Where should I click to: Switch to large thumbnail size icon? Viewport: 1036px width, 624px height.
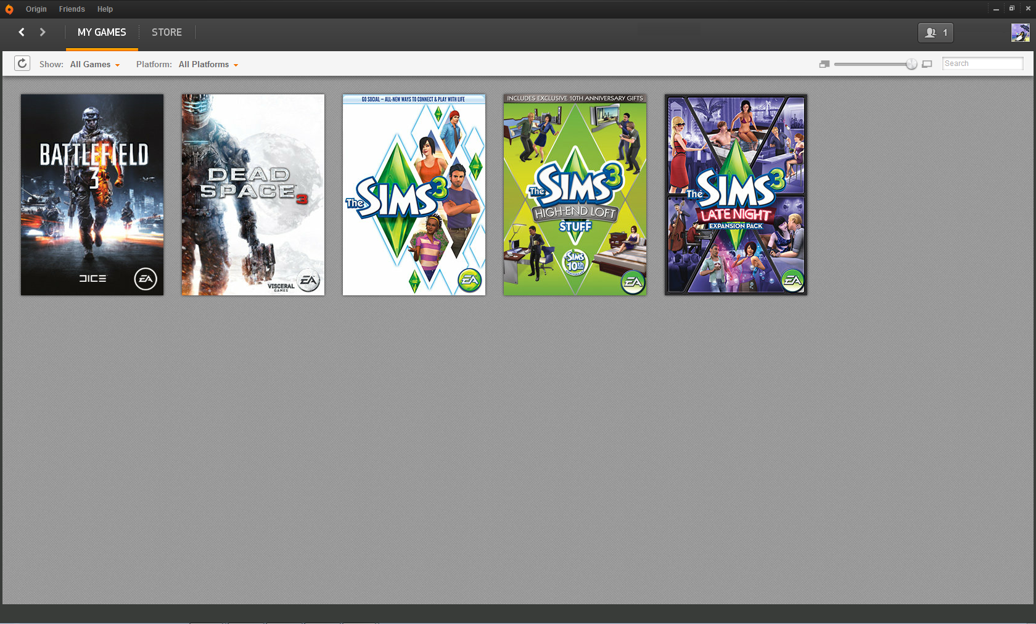[927, 64]
